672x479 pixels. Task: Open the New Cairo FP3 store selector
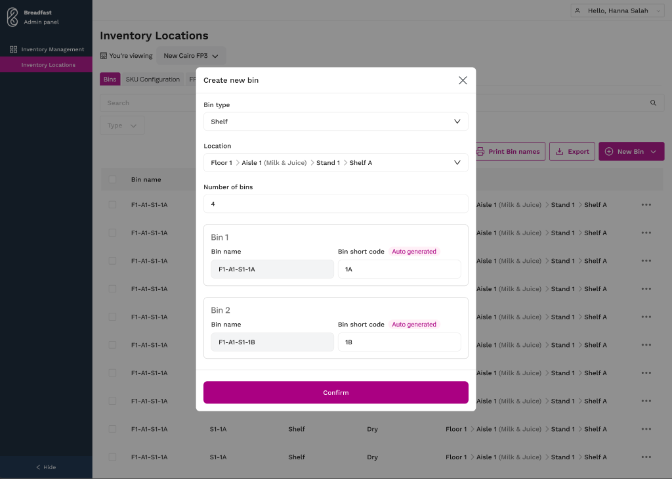190,55
